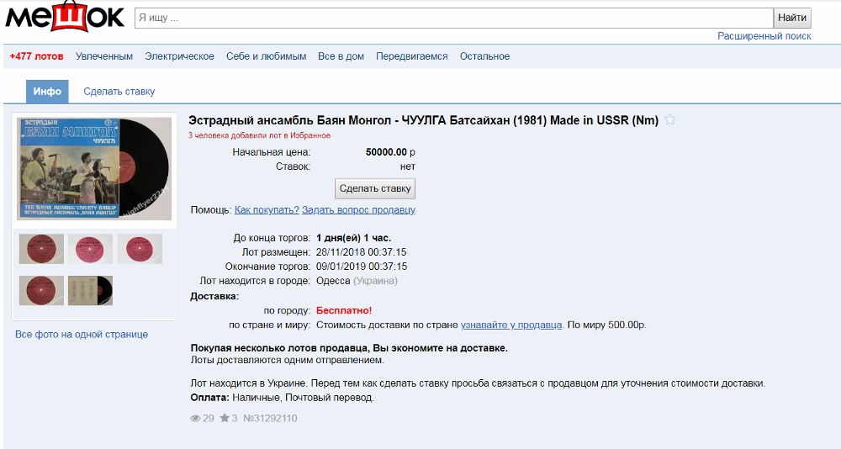Open Все фото на одной странице
The height and width of the screenshot is (449, 841).
click(x=82, y=335)
